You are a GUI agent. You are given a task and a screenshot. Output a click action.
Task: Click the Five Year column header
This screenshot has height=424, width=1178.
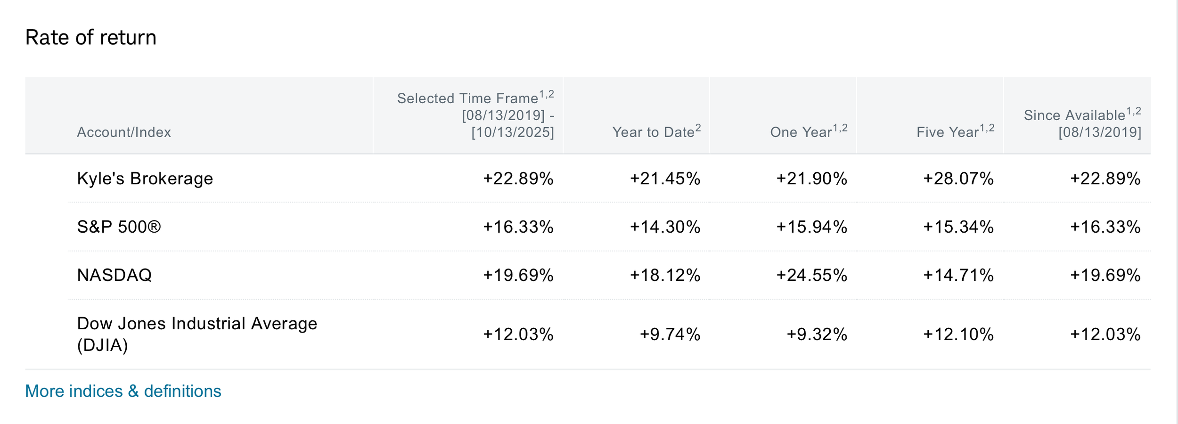click(x=955, y=131)
